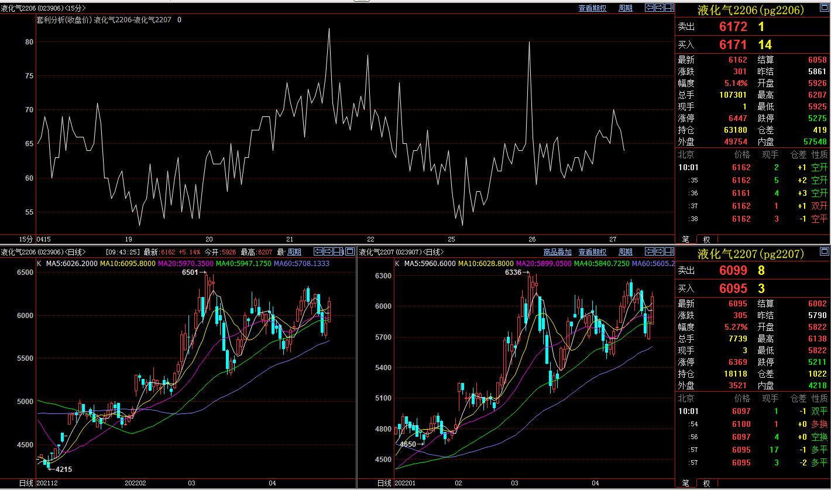Image resolution: width=831 pixels, height=490 pixels.
Task: Click 日线 period label below pg2206 chart
Action: [26, 483]
